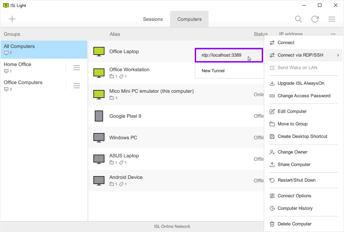Open the main hamburger menu icon
Viewport: 344px width, 232px height.
[x=332, y=19]
